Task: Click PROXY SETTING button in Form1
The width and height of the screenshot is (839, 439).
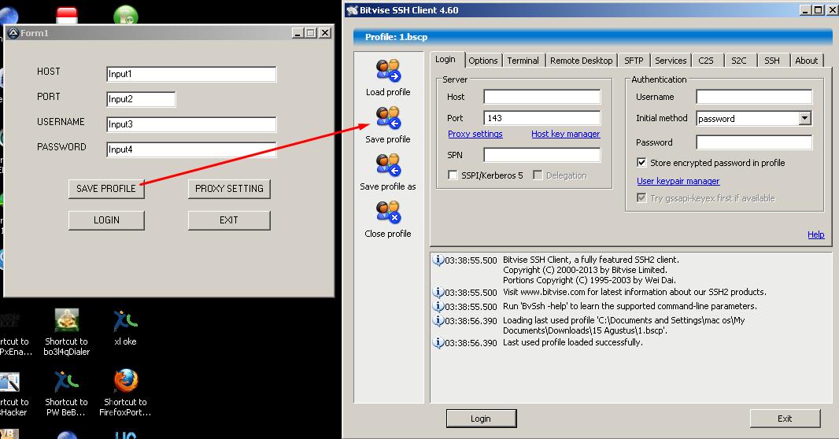Action: point(229,189)
